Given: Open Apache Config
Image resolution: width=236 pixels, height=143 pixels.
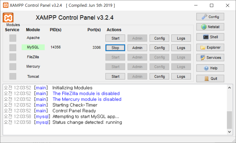Looking at the screenshot, I should (160, 38).
